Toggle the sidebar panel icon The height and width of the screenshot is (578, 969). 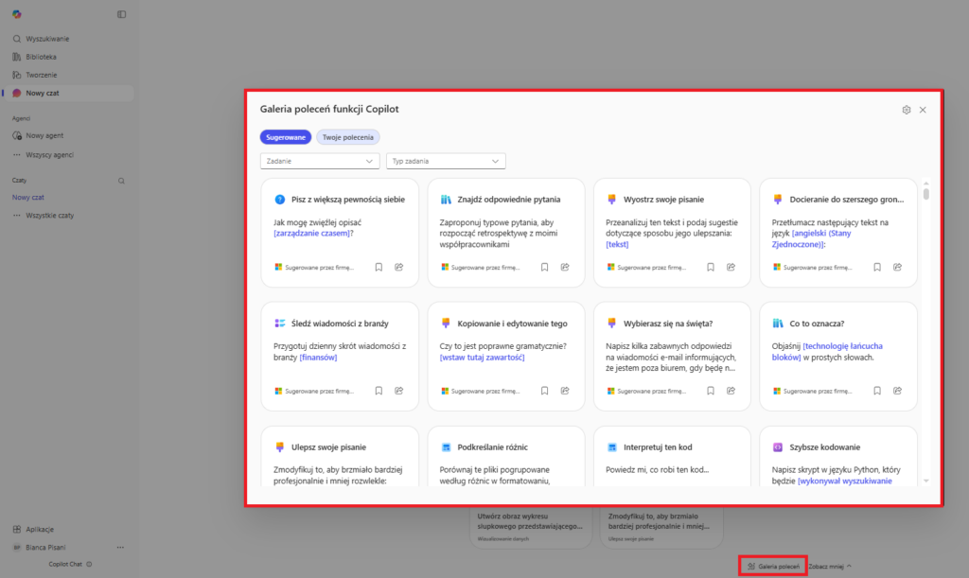pyautogui.click(x=121, y=14)
